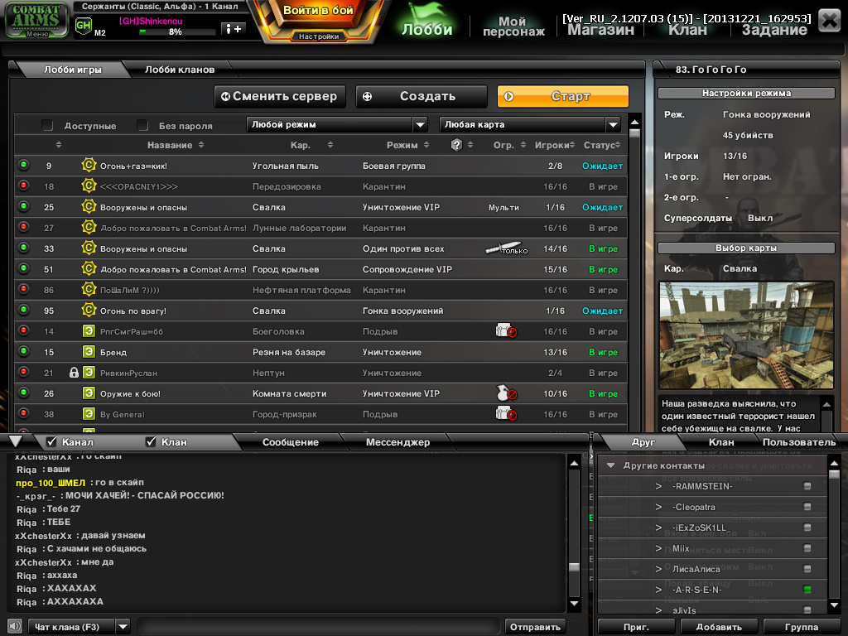The height and width of the screenshot is (636, 848).
Task: Click the green Э icon of room Бренд
Action: click(89, 351)
